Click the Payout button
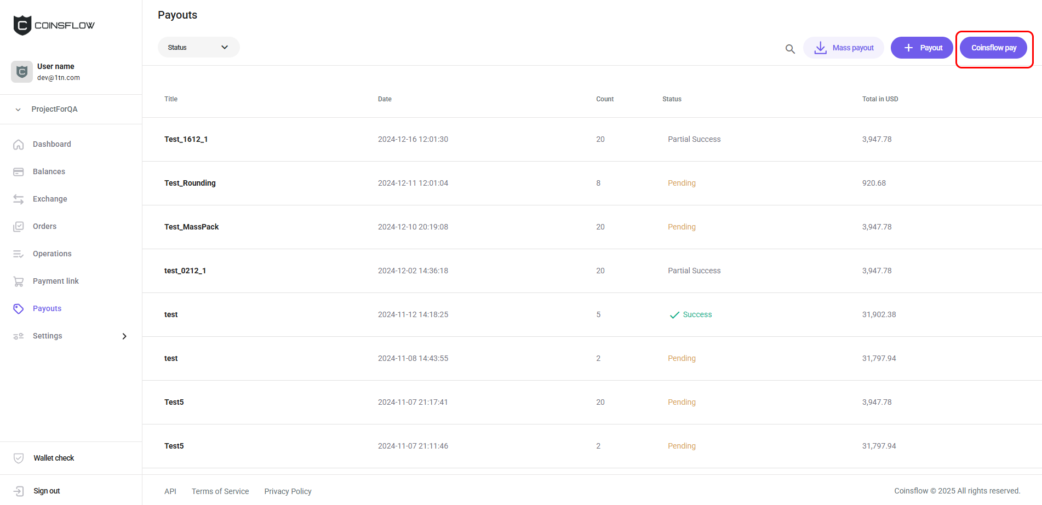Image resolution: width=1042 pixels, height=505 pixels. click(x=921, y=48)
